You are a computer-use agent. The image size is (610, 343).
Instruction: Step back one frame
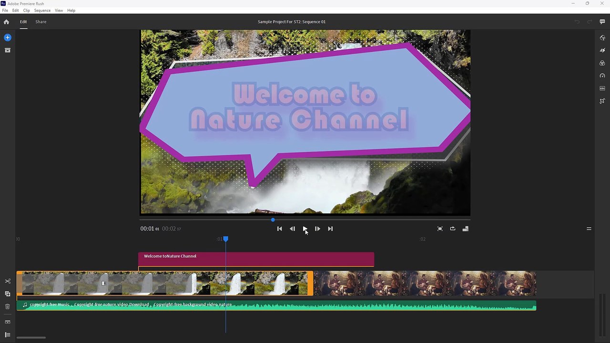[292, 229]
